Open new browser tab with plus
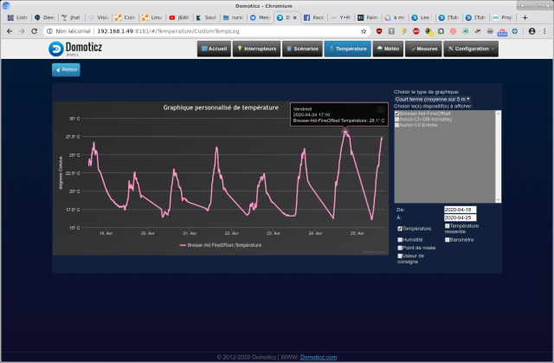 coord(525,16)
